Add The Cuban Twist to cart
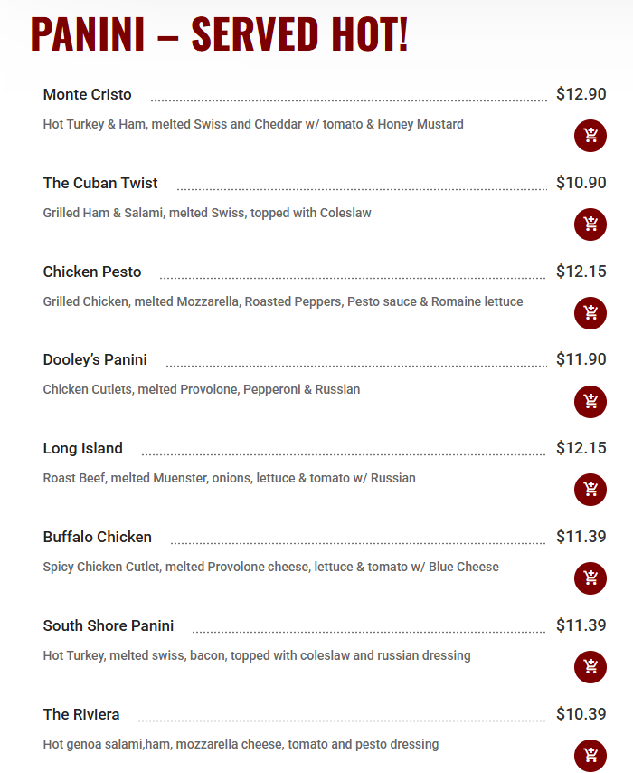 590,224
